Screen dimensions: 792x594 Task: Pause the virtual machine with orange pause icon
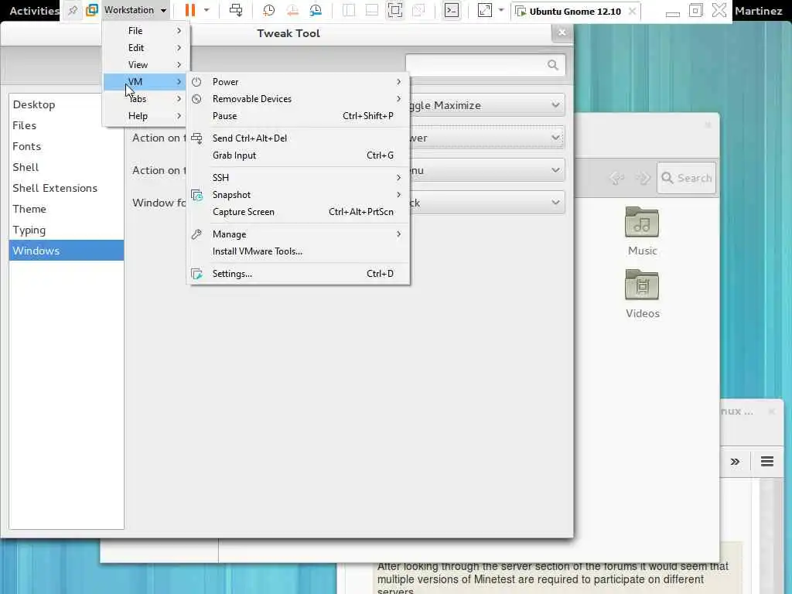coord(190,10)
